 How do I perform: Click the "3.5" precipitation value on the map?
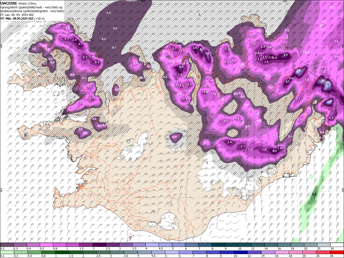point(181,67)
